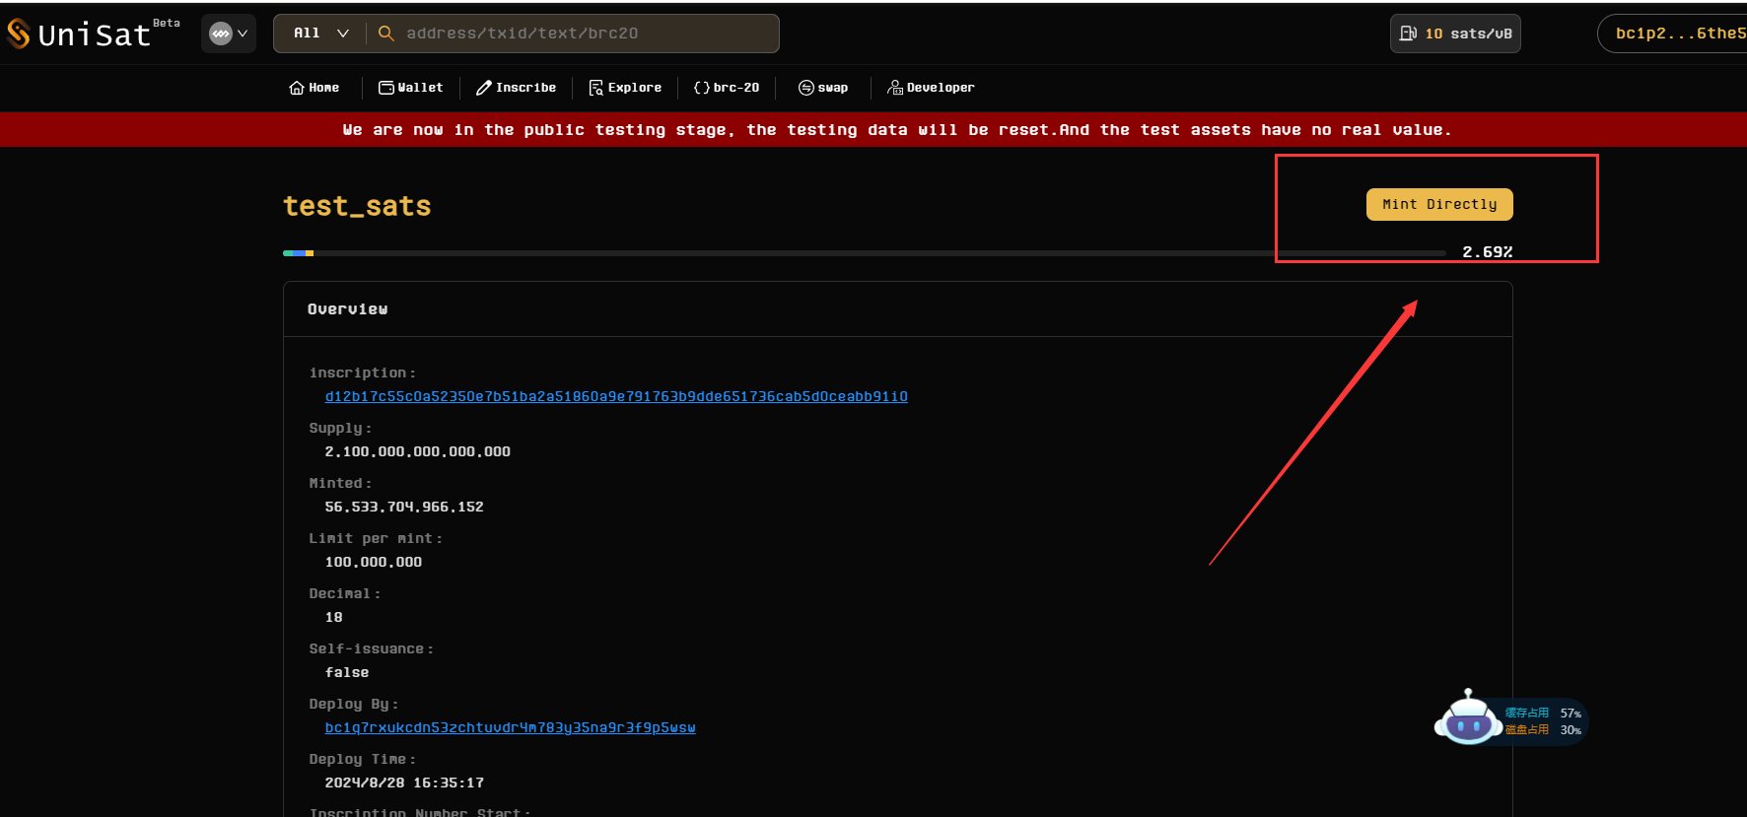
Task: Click the deploy time 2024/8/28 16:35:17
Action: pyautogui.click(x=404, y=783)
